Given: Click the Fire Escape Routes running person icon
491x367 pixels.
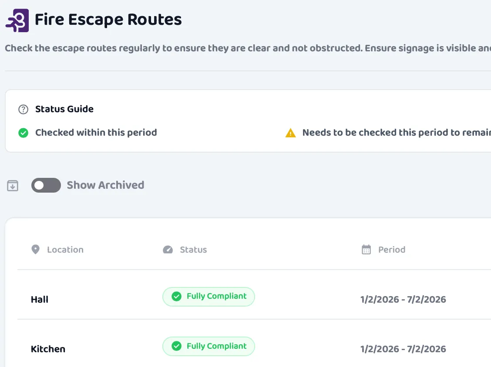Looking at the screenshot, I should [17, 20].
